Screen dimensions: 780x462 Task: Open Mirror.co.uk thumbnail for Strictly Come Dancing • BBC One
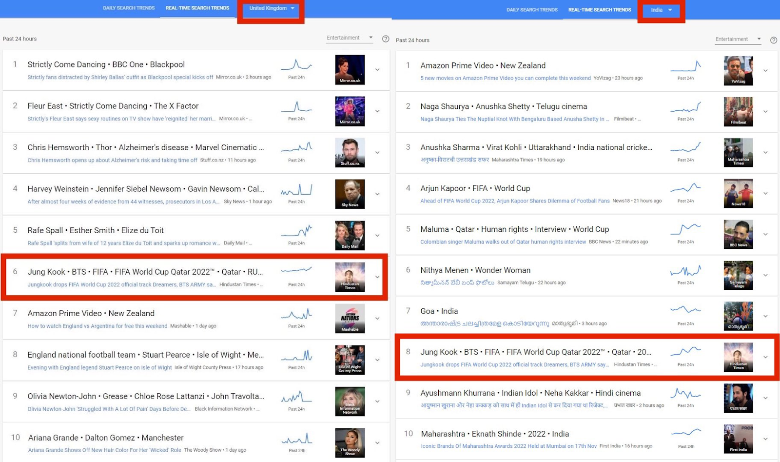(x=350, y=70)
